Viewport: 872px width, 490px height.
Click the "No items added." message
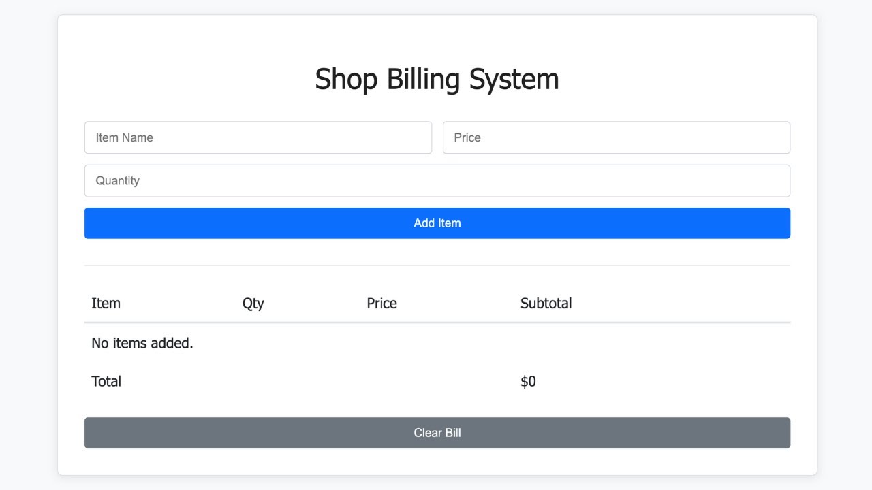coord(142,344)
